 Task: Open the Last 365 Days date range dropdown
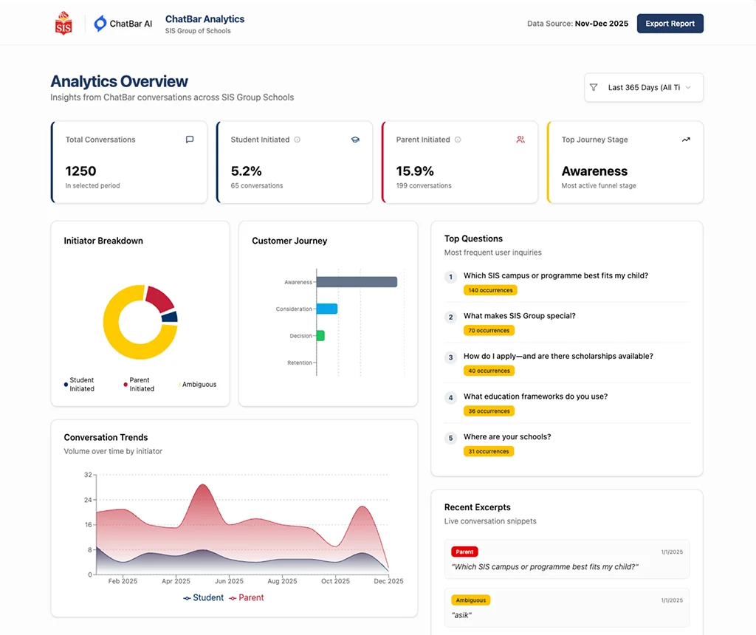[643, 87]
